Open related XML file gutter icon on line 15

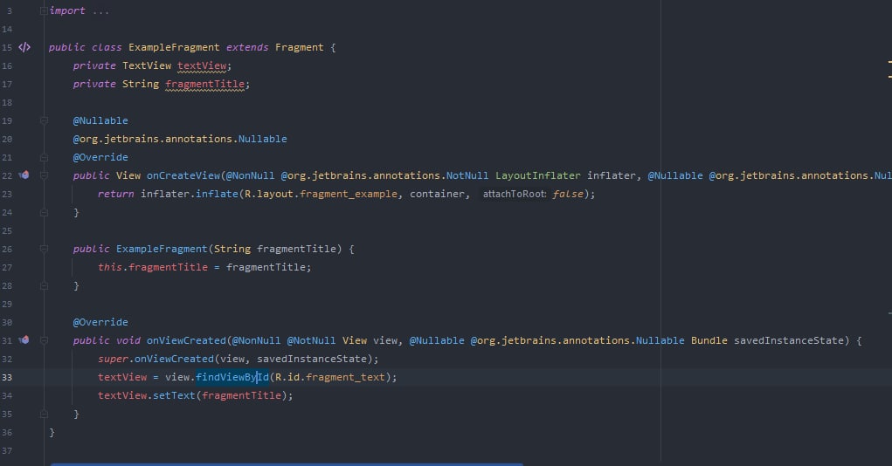pos(24,47)
